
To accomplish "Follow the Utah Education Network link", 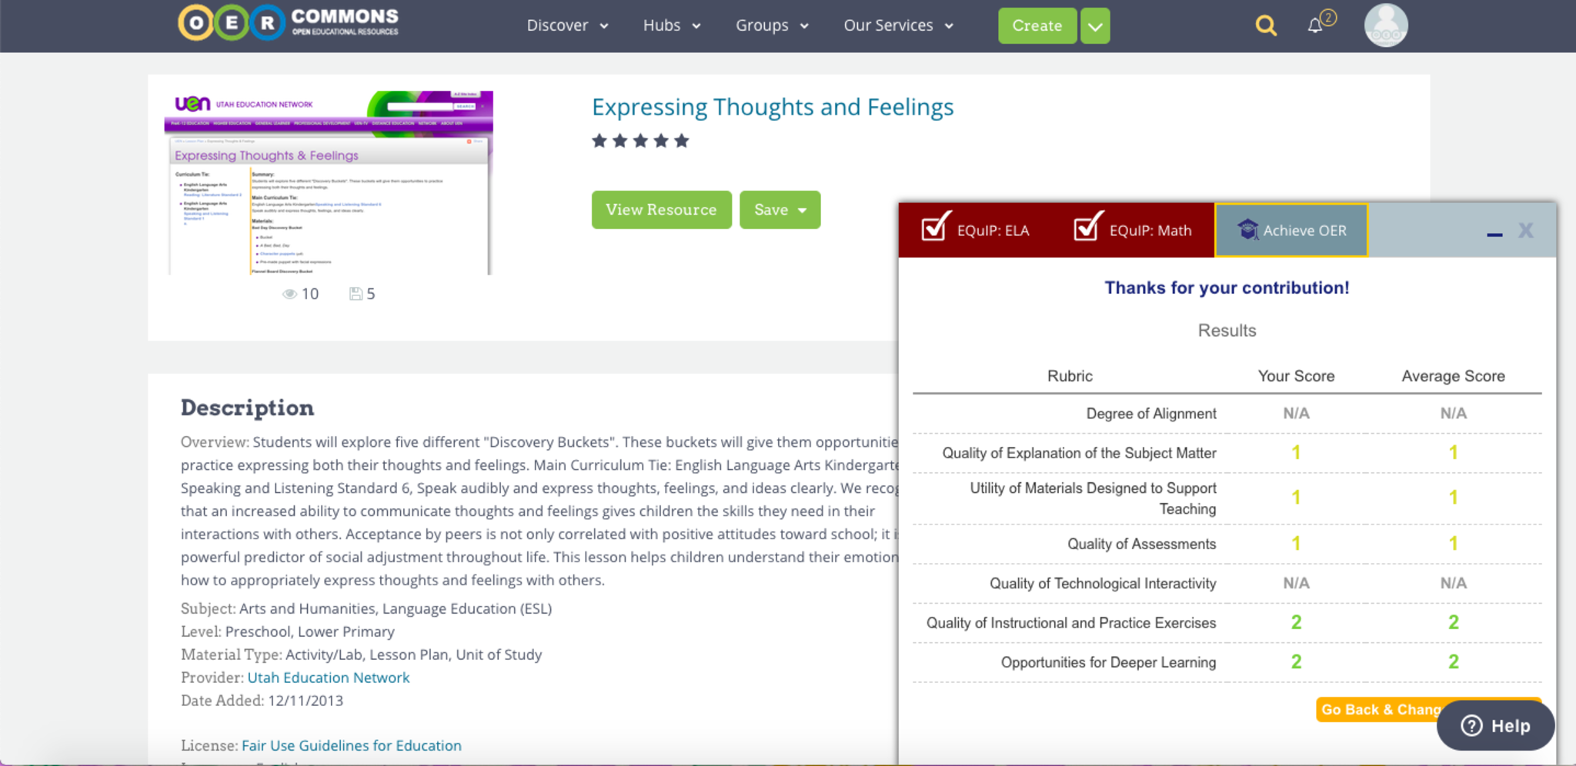I will pos(329,678).
